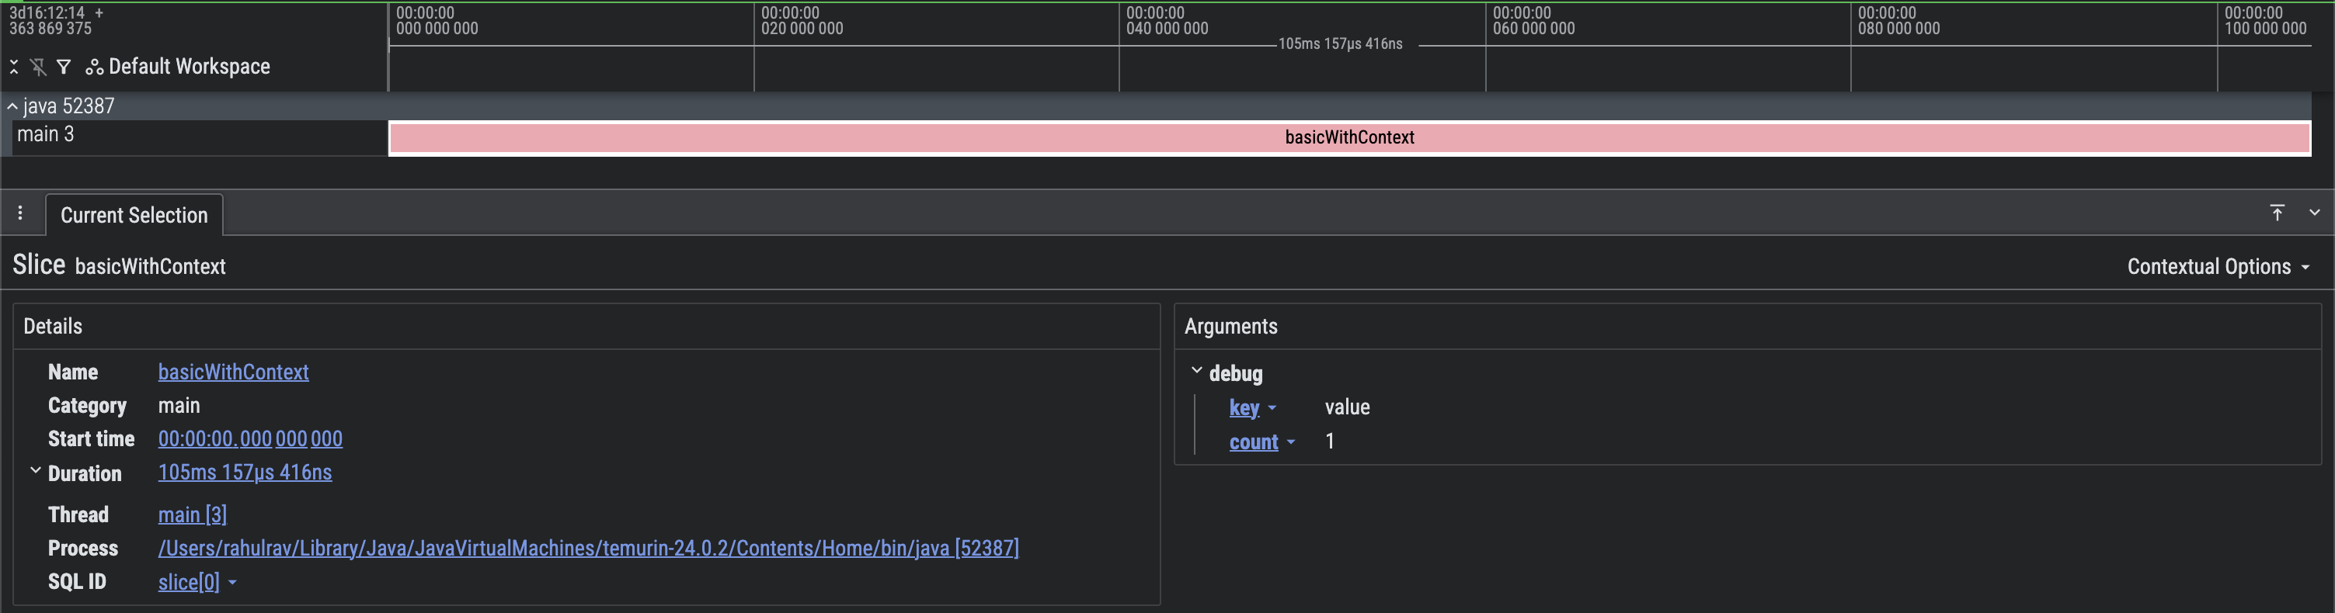The image size is (2335, 613).
Task: Switch to the Current Selection tab
Action: point(134,216)
